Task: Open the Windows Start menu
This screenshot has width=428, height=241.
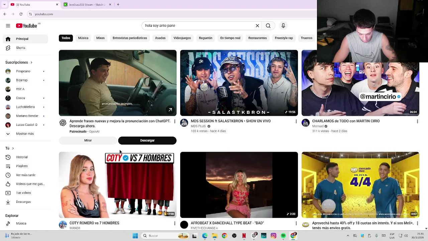Action: [x=135, y=236]
